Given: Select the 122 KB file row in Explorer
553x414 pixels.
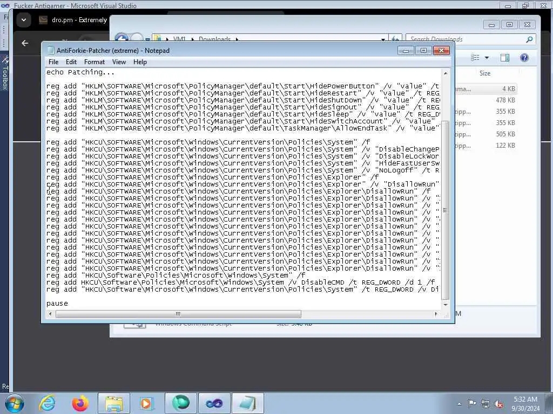Looking at the screenshot, I should tap(485, 145).
